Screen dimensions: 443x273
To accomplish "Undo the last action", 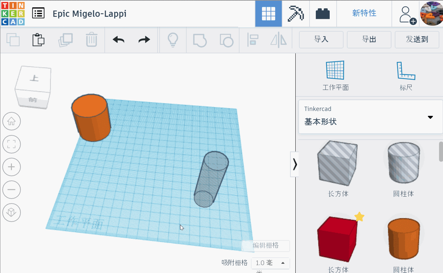I will click(119, 40).
